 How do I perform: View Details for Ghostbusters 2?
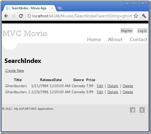(x=113, y=92)
